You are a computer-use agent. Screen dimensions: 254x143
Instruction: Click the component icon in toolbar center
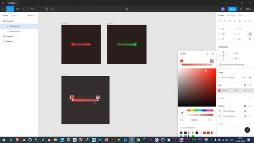(x=127, y=9)
